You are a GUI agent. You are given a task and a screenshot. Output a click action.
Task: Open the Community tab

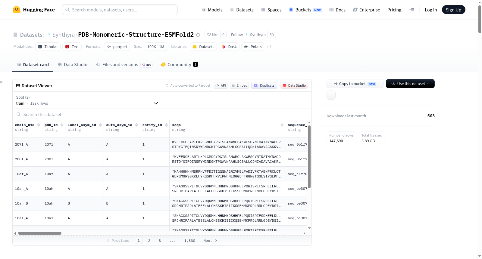179,64
